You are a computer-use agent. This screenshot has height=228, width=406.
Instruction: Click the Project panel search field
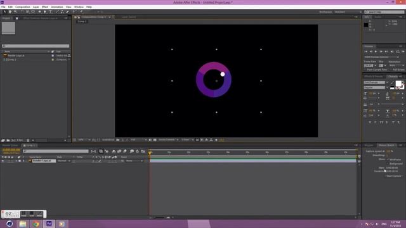(x=36, y=46)
